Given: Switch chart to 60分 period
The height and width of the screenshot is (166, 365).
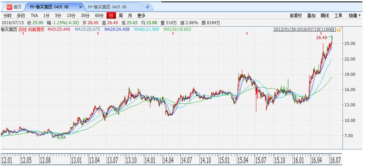Looking at the screenshot, I should pyautogui.click(x=99, y=15).
